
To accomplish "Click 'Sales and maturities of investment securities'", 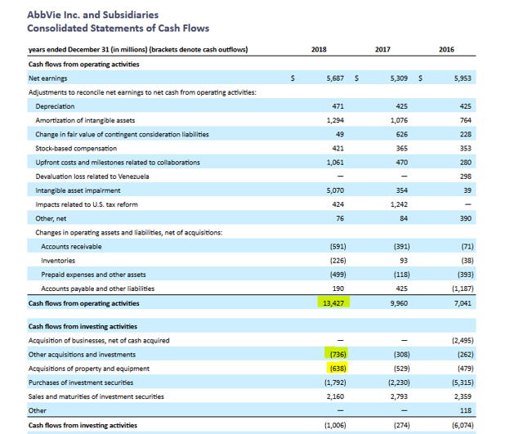I will 96,396.
